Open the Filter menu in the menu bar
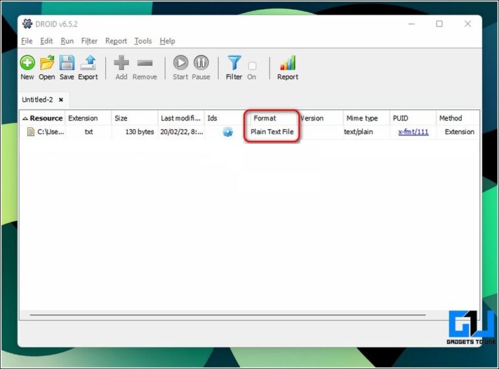Viewport: 499px width, 369px height. click(89, 41)
